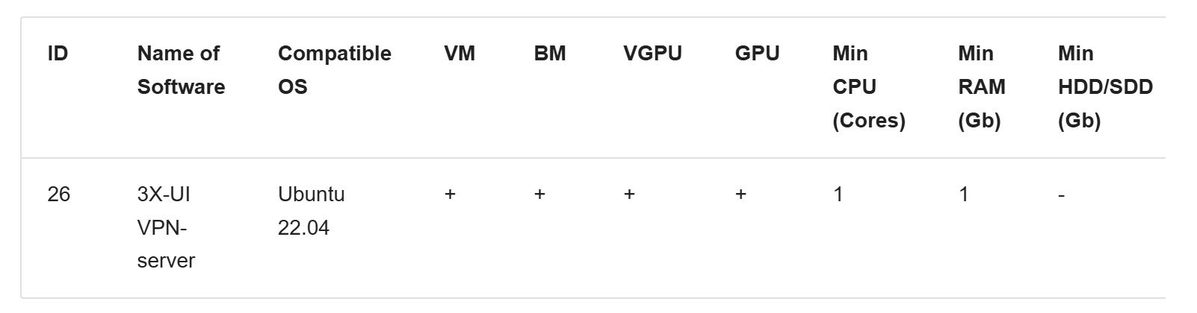Screen dimensions: 1197x313
Task: Click the Name of Software header
Action: coord(181,70)
